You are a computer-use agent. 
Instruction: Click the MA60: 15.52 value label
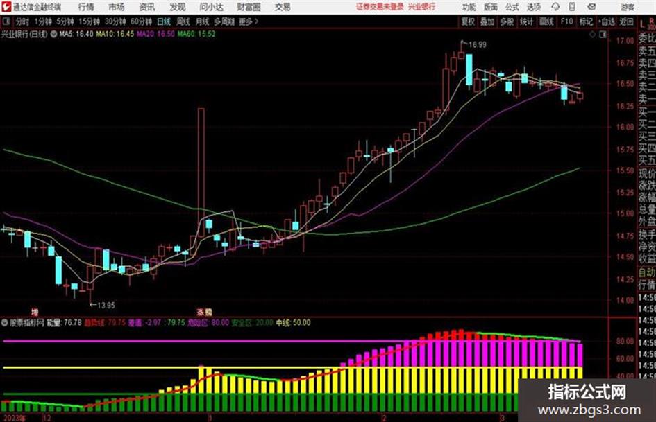click(196, 34)
